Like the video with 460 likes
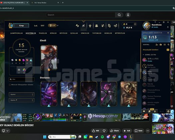This screenshot has height=140, width=175. coord(96,131)
